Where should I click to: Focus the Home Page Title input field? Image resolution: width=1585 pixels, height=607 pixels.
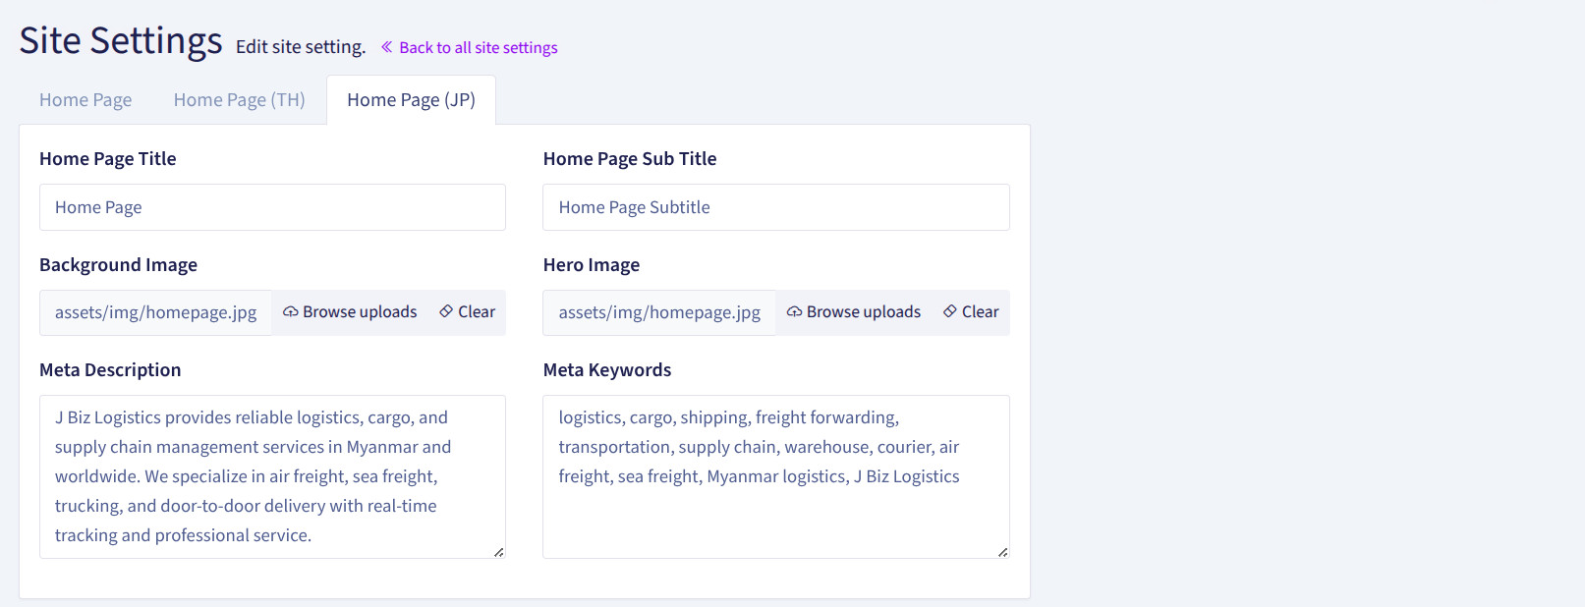tap(272, 207)
